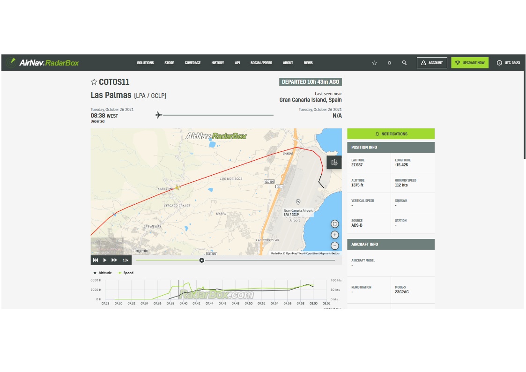Fast forward the flight replay
The image size is (526, 372).
[x=114, y=260]
